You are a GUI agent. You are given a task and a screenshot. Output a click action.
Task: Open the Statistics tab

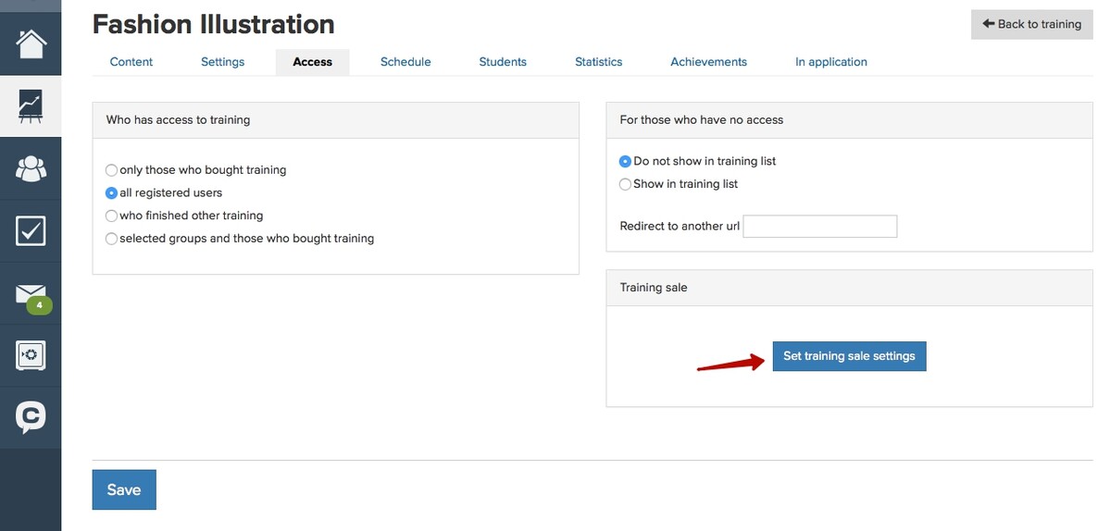click(598, 62)
